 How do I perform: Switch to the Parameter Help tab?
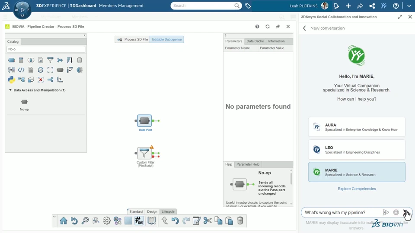[x=248, y=164]
